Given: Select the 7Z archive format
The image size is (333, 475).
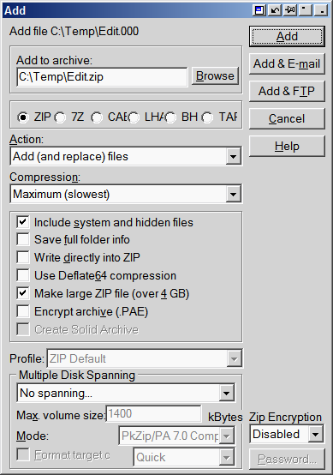Looking at the screenshot, I should [x=60, y=117].
